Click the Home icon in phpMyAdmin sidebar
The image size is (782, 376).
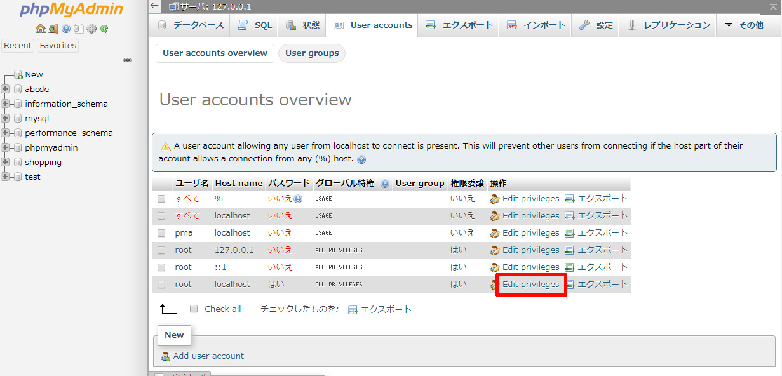click(x=41, y=29)
